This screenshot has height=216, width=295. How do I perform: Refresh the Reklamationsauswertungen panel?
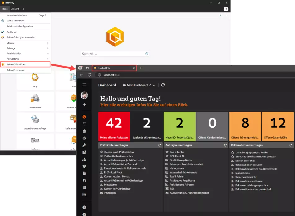(291, 145)
